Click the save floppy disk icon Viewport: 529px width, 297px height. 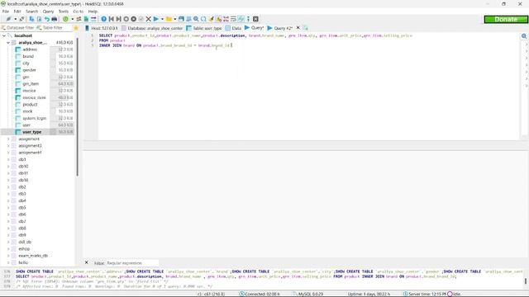[181, 19]
